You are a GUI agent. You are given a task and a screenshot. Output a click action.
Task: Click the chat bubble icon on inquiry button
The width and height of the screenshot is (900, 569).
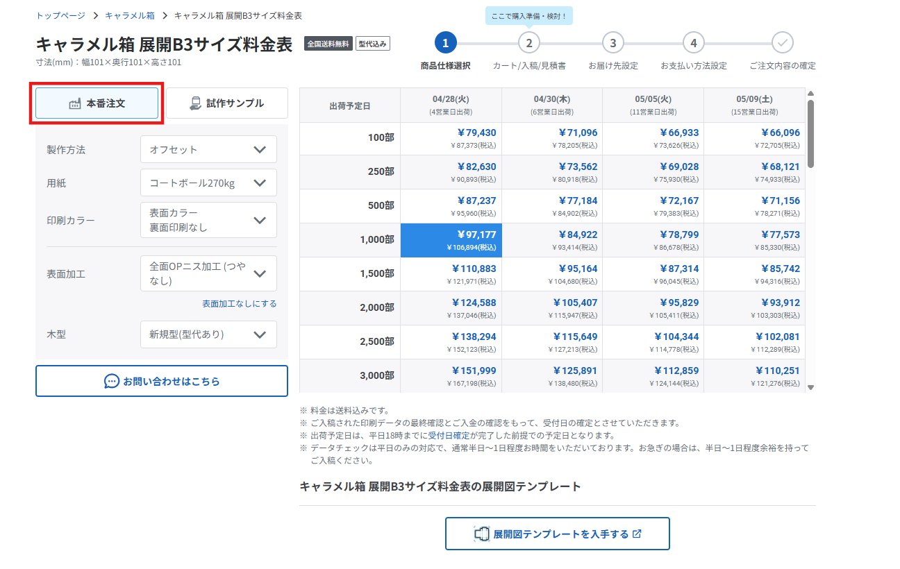tap(111, 381)
